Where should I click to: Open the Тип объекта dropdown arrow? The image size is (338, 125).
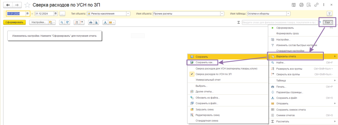128,14
